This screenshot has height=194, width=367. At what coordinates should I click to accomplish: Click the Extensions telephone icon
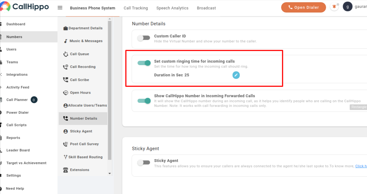coord(65,170)
